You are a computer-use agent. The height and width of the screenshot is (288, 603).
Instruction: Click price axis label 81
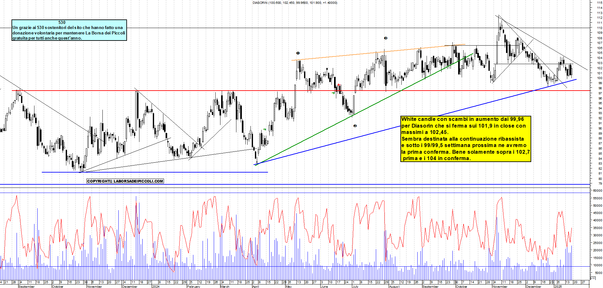coord(600,174)
